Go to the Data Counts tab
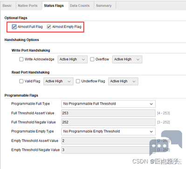 [x=80, y=6]
